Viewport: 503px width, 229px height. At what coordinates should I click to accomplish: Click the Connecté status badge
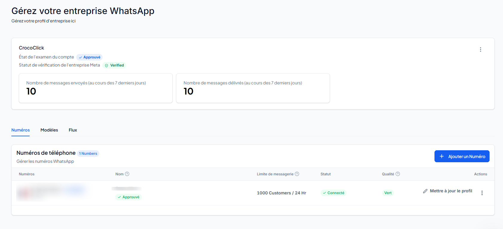(333, 193)
